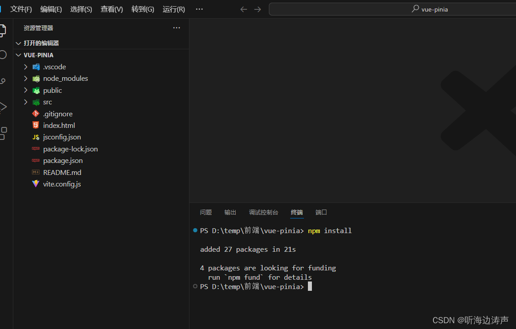This screenshot has width=516, height=329.
Task: Click the 资源管理器 panel title
Action: [38, 28]
